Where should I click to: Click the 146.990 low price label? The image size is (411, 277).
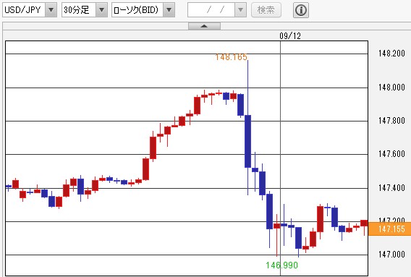coord(281,265)
